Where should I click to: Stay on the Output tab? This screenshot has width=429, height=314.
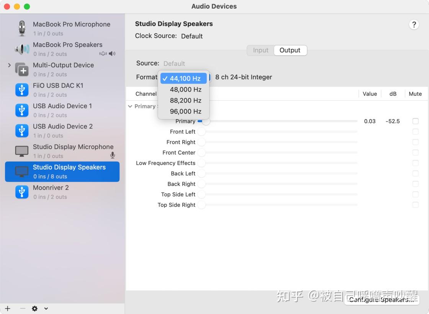point(290,50)
